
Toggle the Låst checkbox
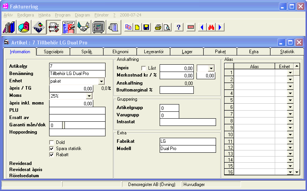click(x=144, y=68)
